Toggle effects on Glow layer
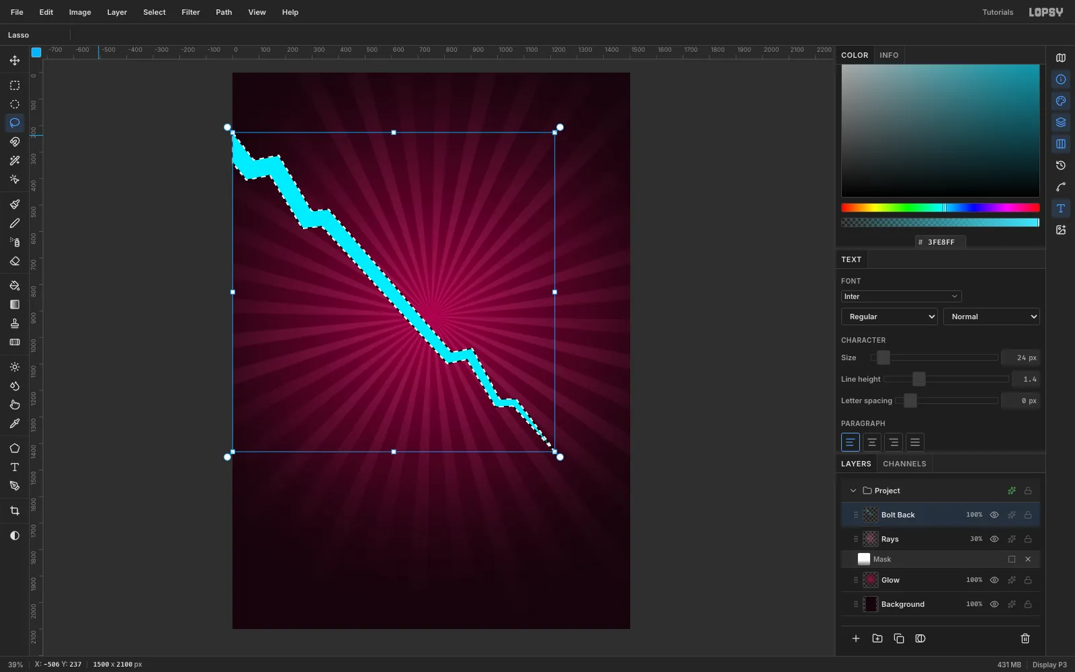1075x672 pixels. (1011, 580)
